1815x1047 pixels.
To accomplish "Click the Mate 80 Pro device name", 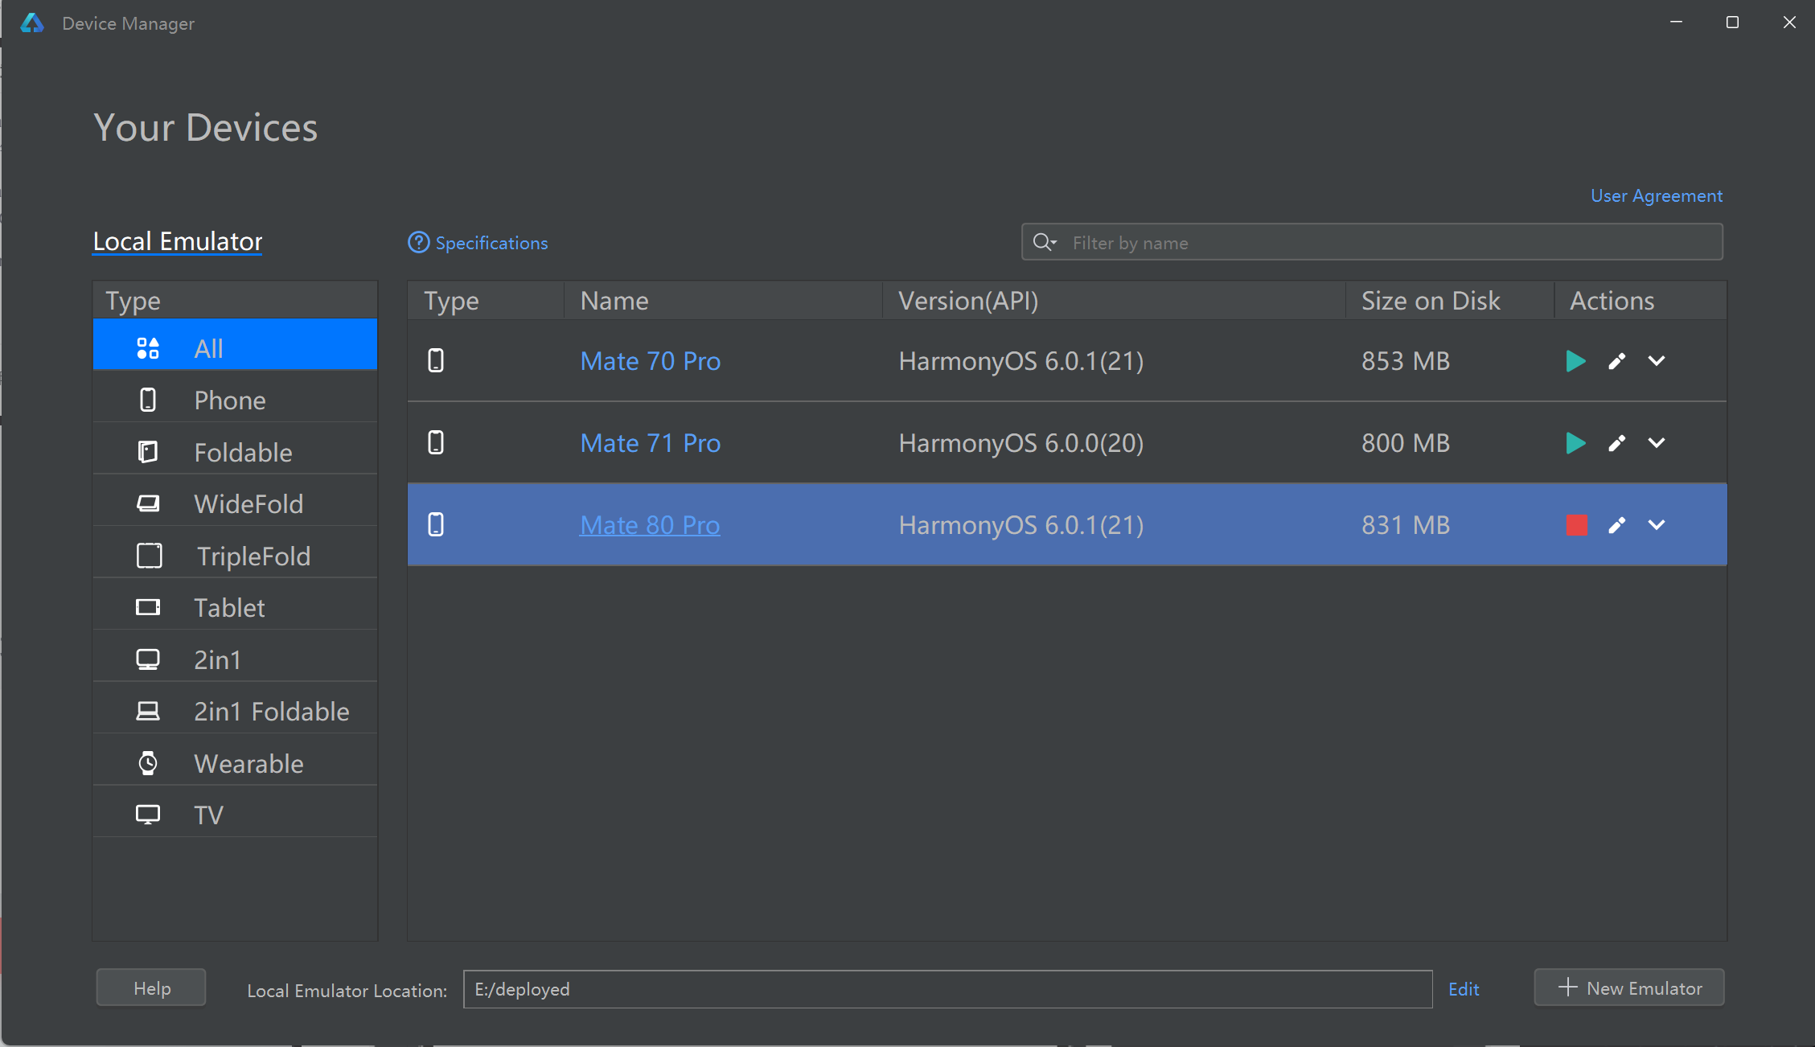I will click(650, 525).
